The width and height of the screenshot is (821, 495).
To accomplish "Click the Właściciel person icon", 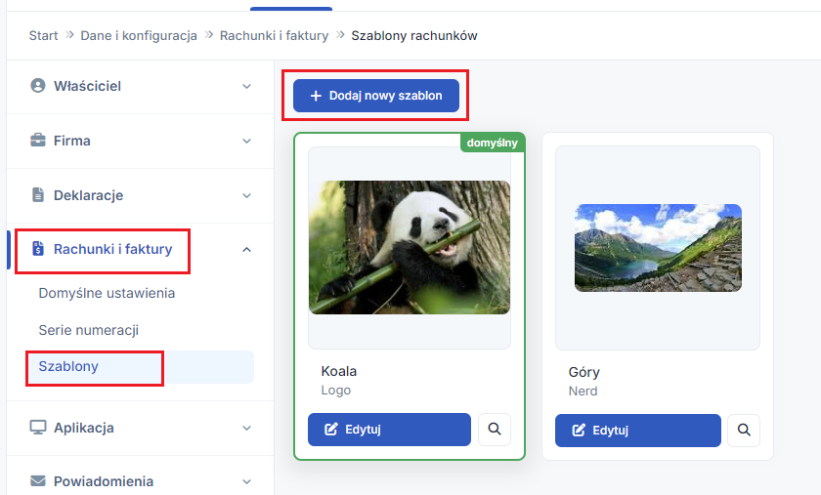I will (x=38, y=85).
